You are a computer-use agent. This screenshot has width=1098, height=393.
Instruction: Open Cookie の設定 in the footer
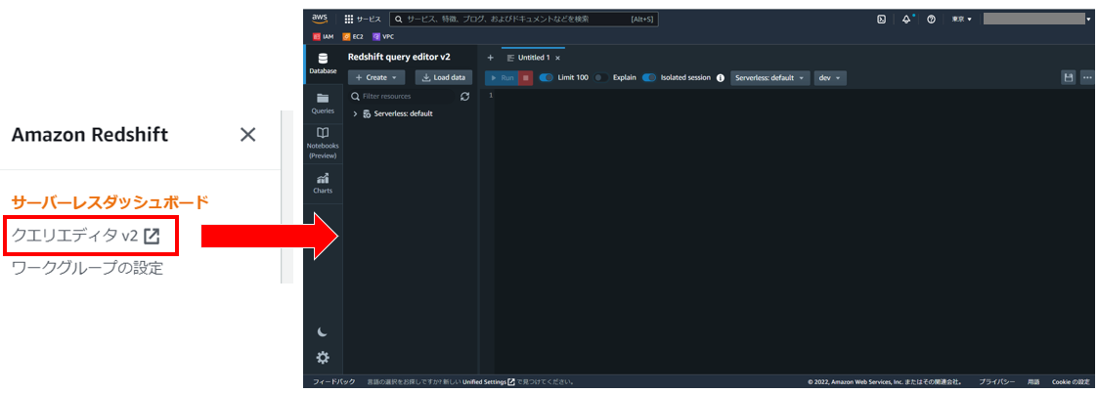point(1071,382)
